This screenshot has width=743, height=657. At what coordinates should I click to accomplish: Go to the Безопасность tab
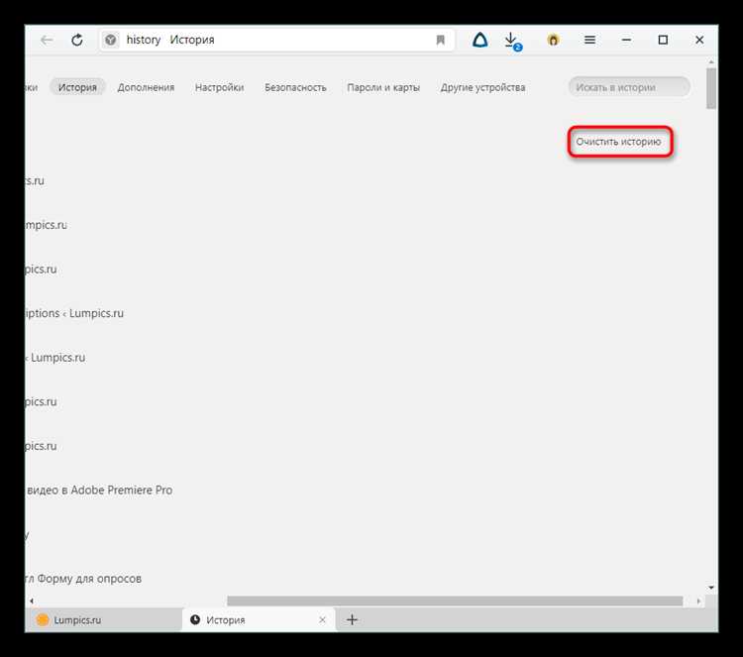[x=295, y=87]
